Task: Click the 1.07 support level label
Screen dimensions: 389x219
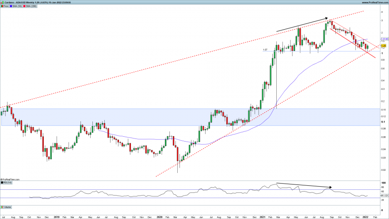Action: point(265,50)
